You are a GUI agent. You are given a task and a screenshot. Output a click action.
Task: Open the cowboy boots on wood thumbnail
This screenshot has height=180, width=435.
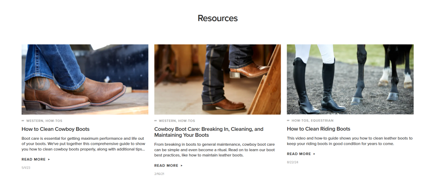(85, 79)
